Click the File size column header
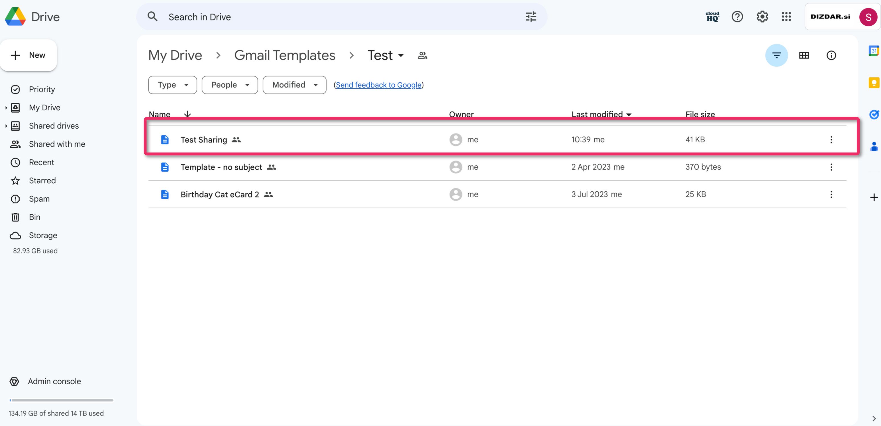Image resolution: width=881 pixels, height=426 pixels. tap(700, 114)
